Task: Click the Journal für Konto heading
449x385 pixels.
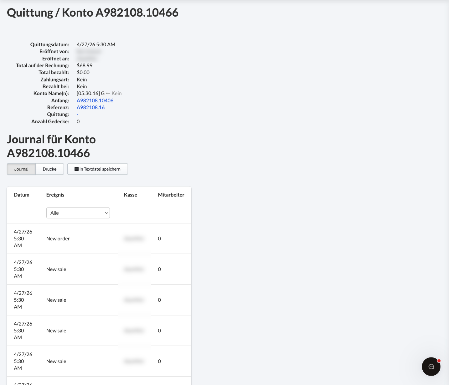Action: [x=51, y=146]
